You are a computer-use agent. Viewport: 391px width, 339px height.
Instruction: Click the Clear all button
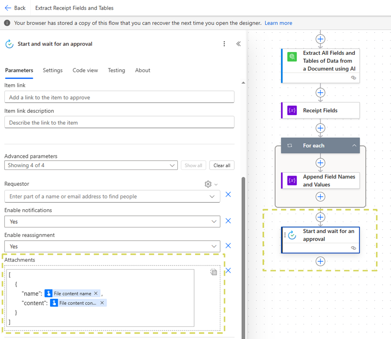pos(222,165)
